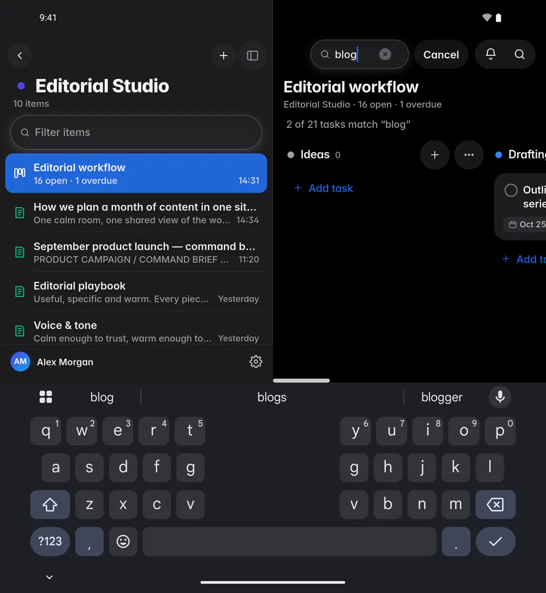Tap the keyboard space bar

coord(289,541)
